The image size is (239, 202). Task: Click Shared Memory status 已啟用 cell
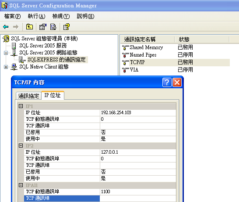click(x=185, y=47)
